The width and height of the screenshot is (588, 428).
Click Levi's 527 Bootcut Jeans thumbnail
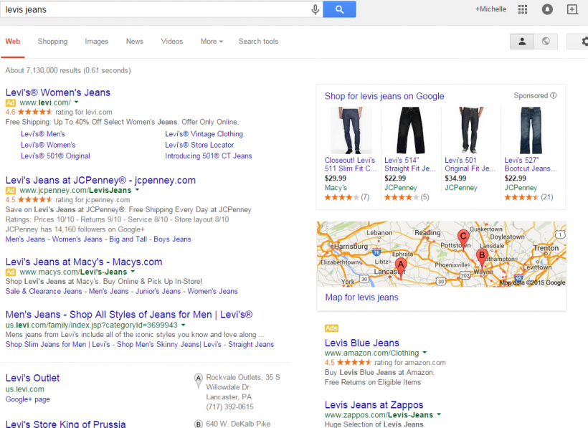(x=531, y=130)
